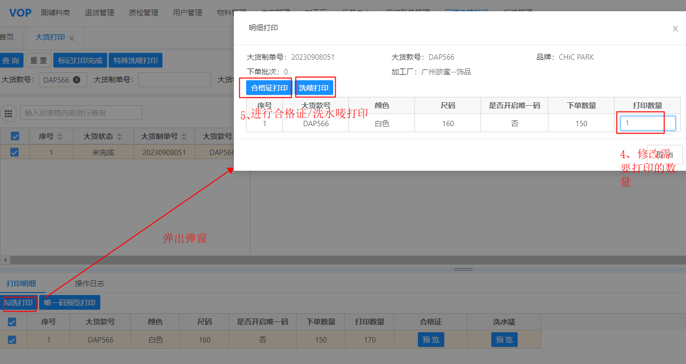
Task: Open the 退货管理 menu
Action: click(x=99, y=13)
